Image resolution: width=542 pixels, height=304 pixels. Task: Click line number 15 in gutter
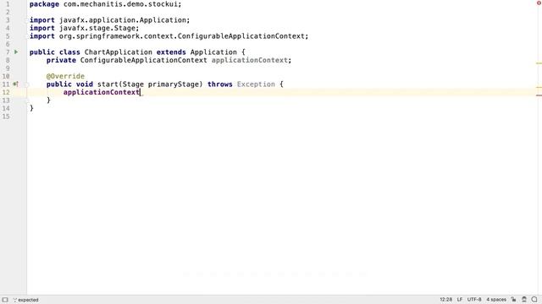[6, 117]
